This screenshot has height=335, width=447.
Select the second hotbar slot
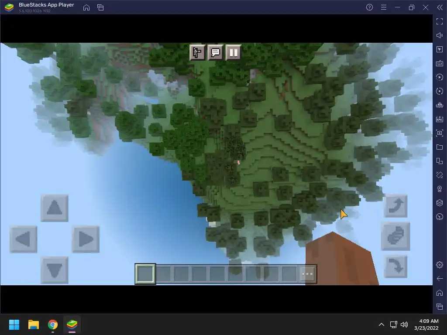point(163,274)
